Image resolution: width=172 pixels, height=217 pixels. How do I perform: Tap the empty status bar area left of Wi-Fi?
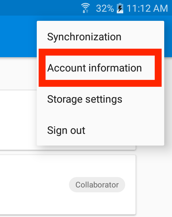click(x=40, y=8)
